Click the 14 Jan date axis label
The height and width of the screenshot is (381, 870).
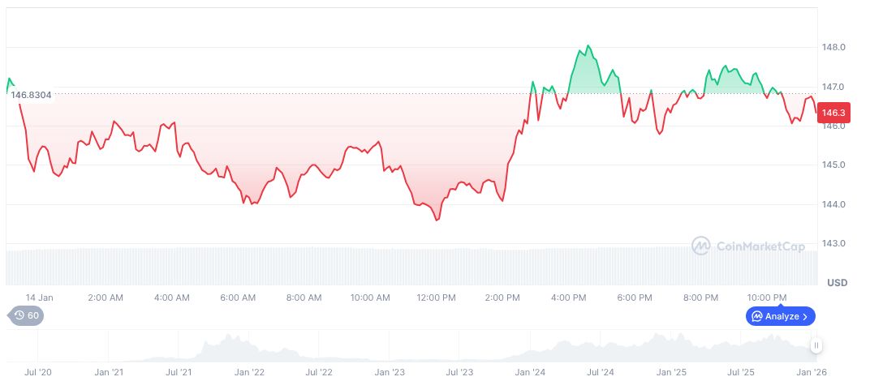(x=40, y=298)
